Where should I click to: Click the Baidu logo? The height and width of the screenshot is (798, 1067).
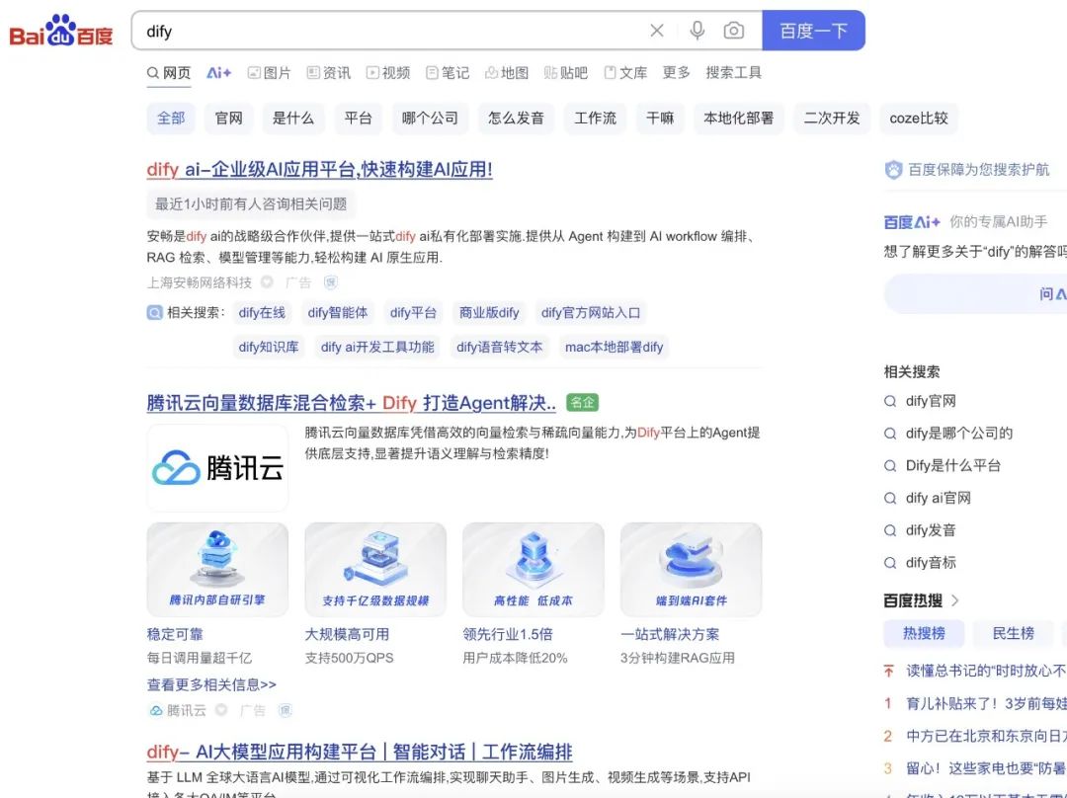coord(60,32)
